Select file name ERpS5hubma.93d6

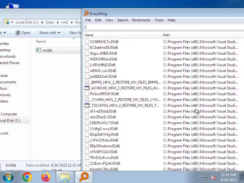pyautogui.click(x=105, y=146)
